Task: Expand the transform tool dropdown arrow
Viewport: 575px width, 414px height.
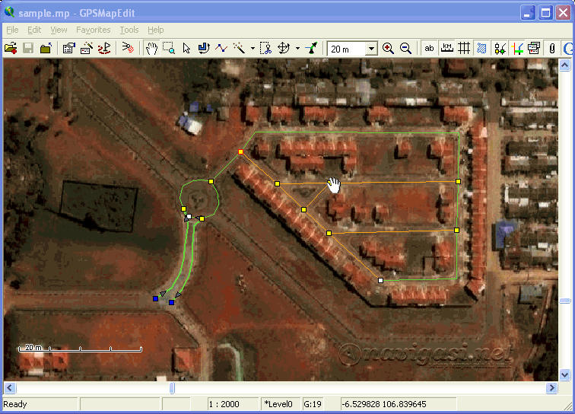Action: [297, 48]
